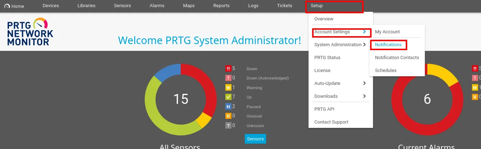Click the "Unusual" legend label
Screen dimensions: 481x149
(254, 116)
